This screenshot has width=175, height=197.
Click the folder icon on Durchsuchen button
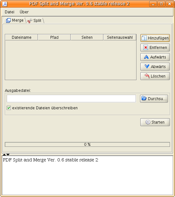coord(144,98)
